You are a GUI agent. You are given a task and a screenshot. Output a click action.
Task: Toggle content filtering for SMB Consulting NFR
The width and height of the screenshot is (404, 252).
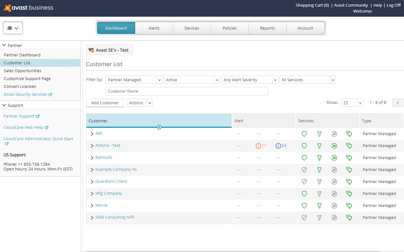pyautogui.click(x=319, y=217)
